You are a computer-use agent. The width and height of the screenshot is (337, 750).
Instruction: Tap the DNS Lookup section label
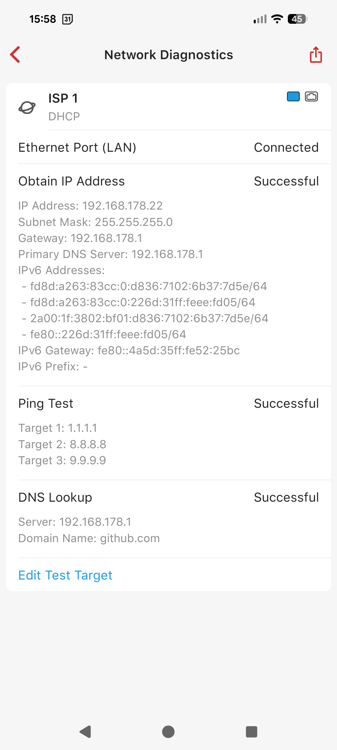(55, 497)
